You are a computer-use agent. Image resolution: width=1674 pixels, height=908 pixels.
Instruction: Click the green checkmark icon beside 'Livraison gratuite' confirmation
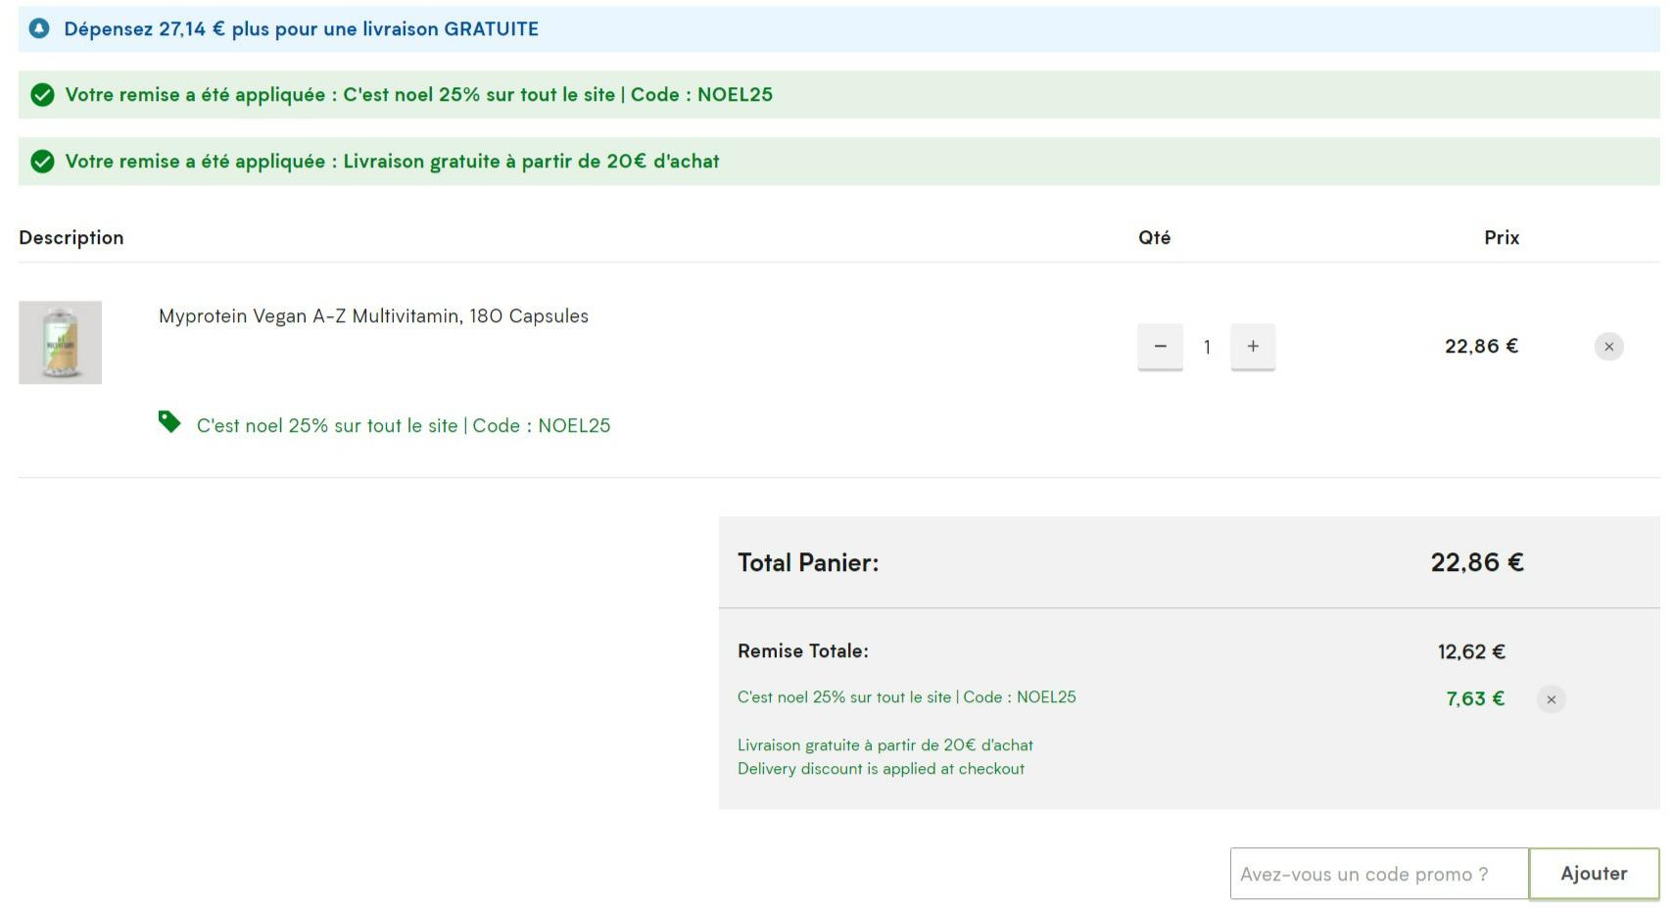[42, 162]
